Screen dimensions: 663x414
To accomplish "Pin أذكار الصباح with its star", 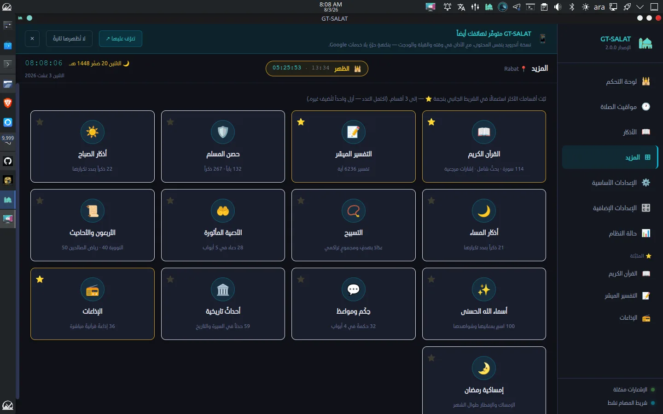I will click(x=40, y=122).
